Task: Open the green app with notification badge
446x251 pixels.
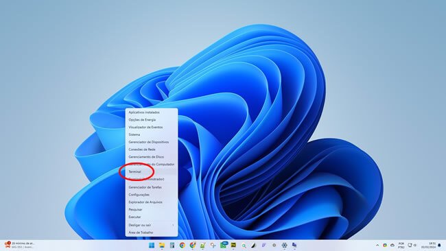Action: (224, 245)
